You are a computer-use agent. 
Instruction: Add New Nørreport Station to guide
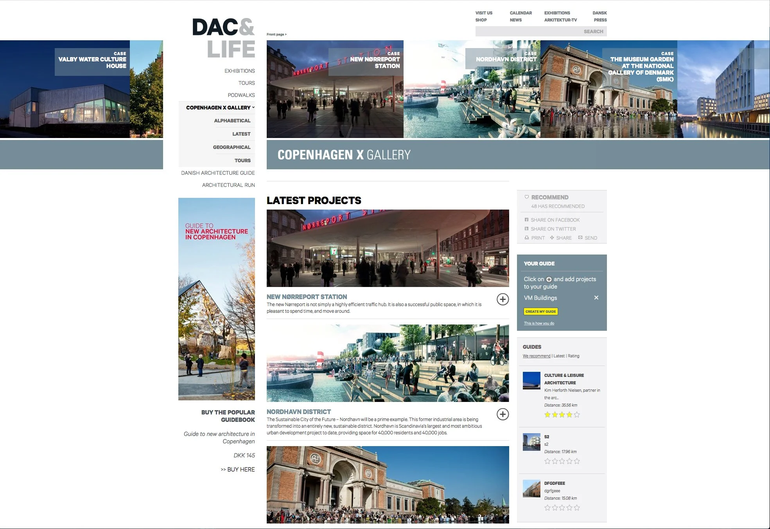pyautogui.click(x=503, y=299)
